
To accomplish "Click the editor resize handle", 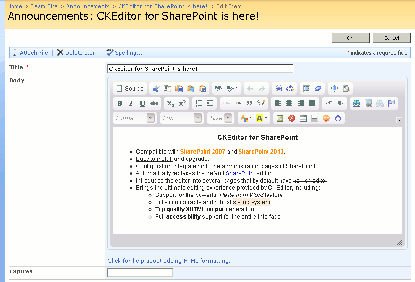I will pos(400,242).
